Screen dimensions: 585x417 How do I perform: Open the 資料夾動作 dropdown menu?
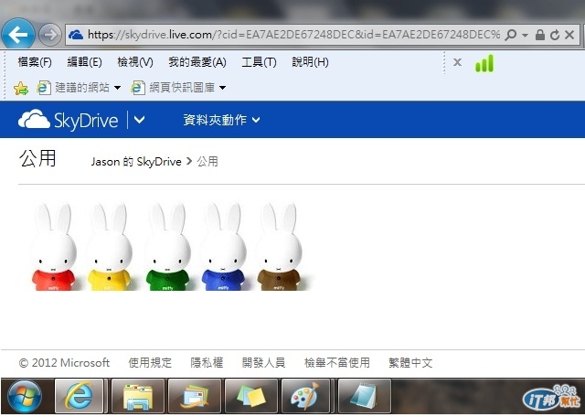[x=221, y=120]
